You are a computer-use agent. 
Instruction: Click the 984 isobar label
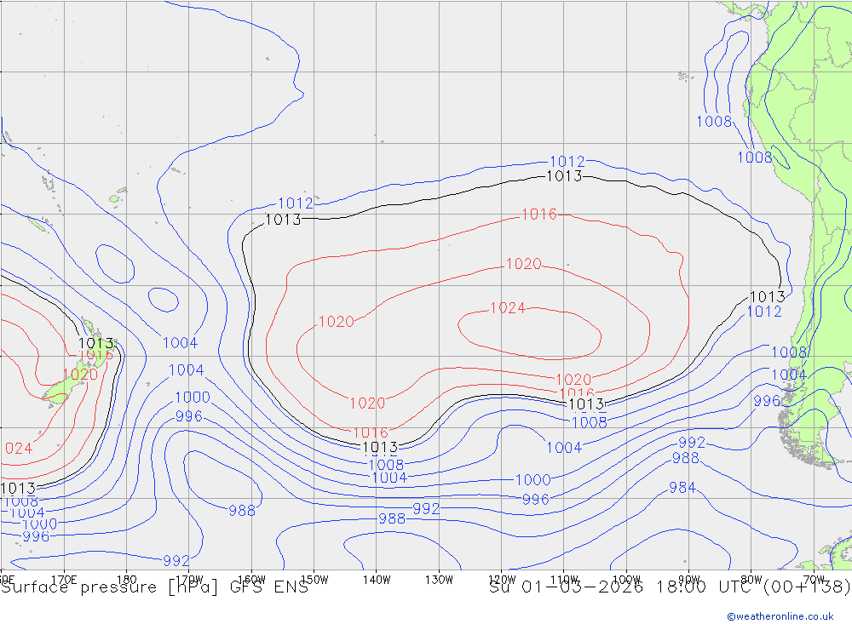(682, 488)
